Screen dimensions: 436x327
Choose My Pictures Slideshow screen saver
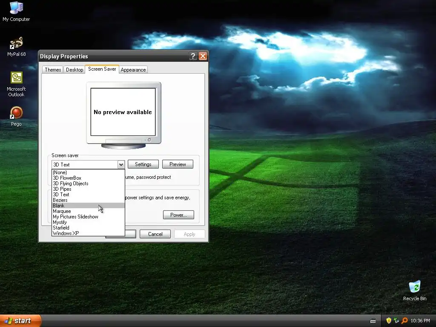point(88,217)
